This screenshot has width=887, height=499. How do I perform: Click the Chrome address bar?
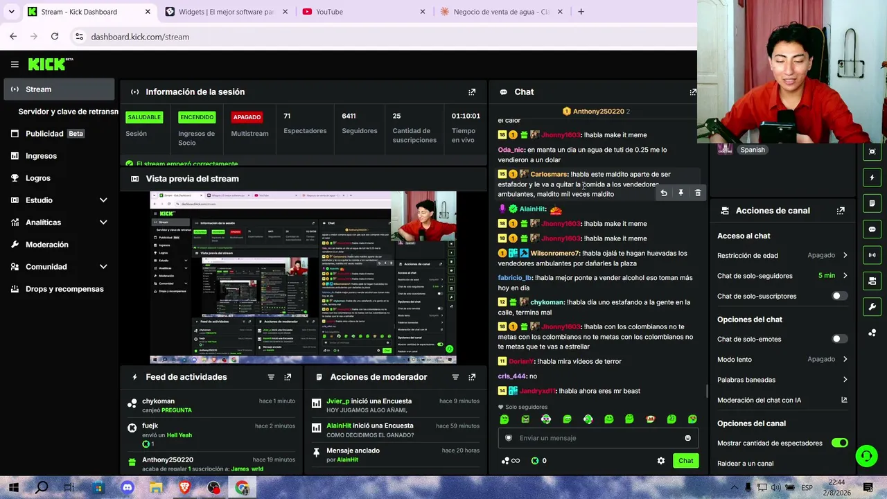(x=388, y=37)
